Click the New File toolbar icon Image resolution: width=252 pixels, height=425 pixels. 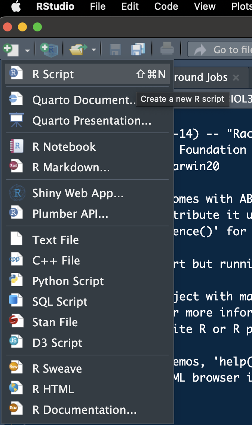point(11,50)
